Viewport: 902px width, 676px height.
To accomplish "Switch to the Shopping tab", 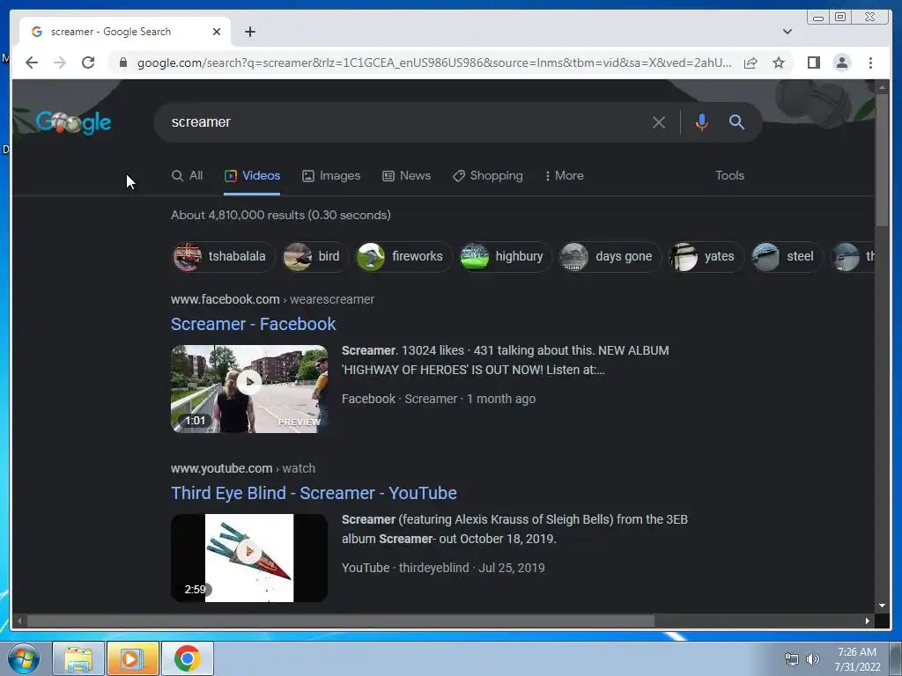I will pos(488,175).
